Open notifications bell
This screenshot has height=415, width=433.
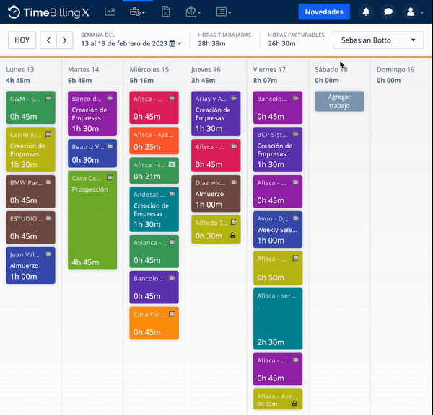click(366, 12)
